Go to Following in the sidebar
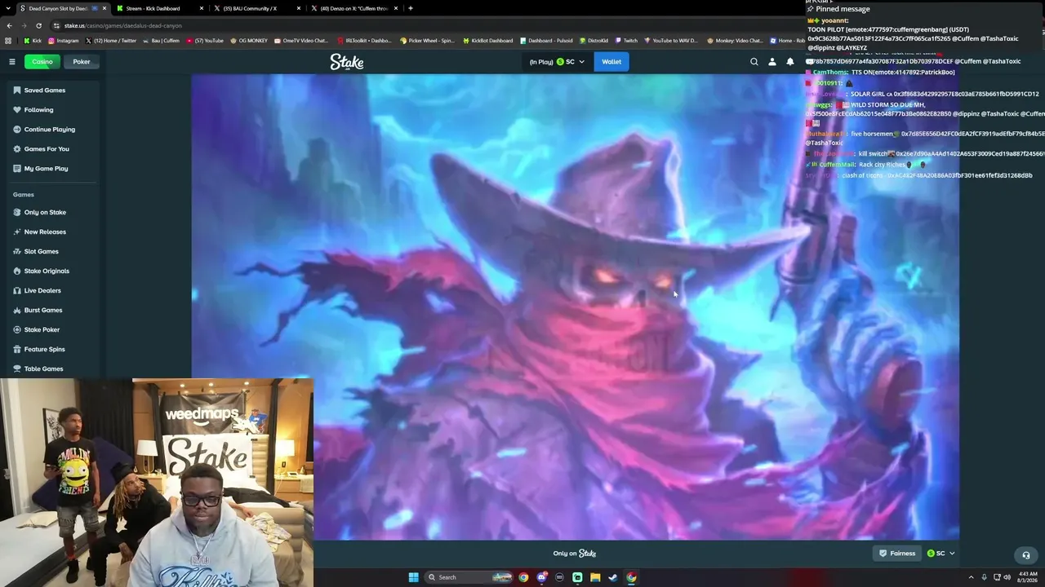 click(53, 110)
